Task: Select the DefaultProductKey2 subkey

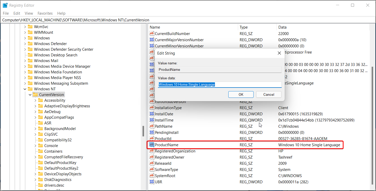Action: [x=61, y=168]
